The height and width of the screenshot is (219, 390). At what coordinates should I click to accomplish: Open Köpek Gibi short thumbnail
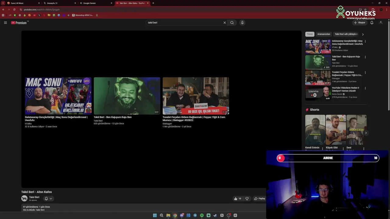336,130
